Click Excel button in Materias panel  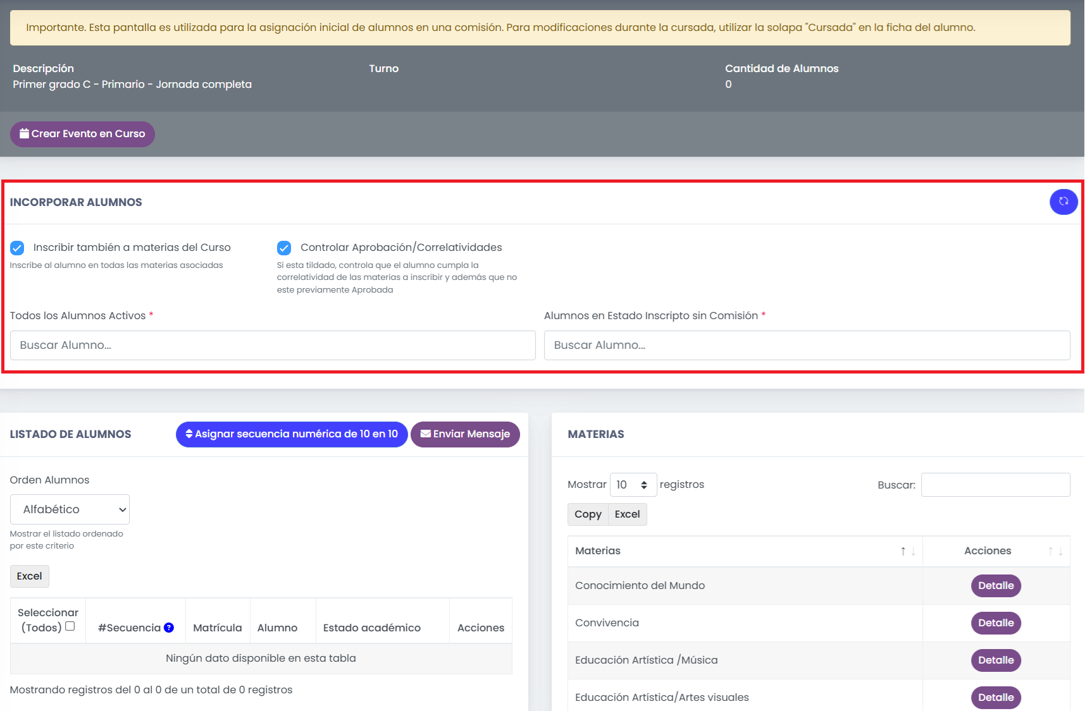click(x=628, y=514)
